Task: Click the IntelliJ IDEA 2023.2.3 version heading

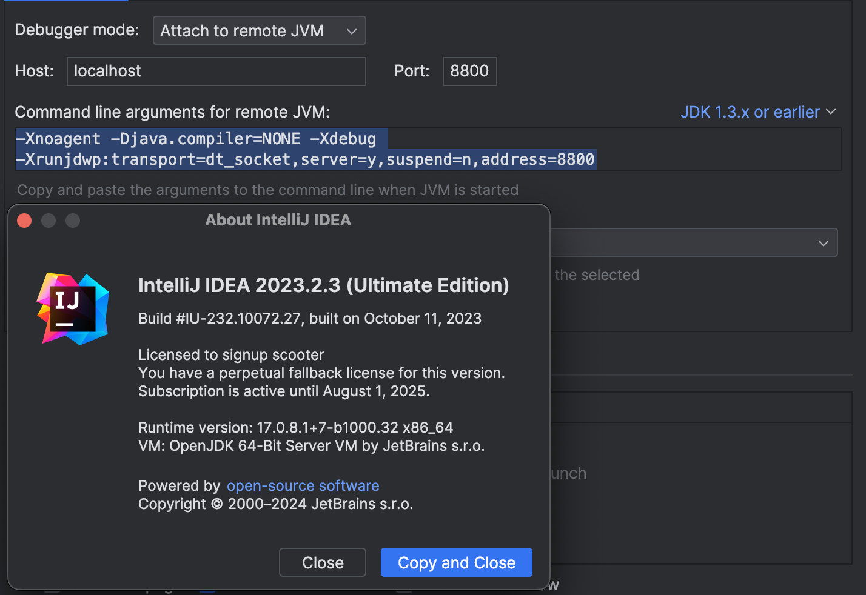Action: [x=323, y=285]
